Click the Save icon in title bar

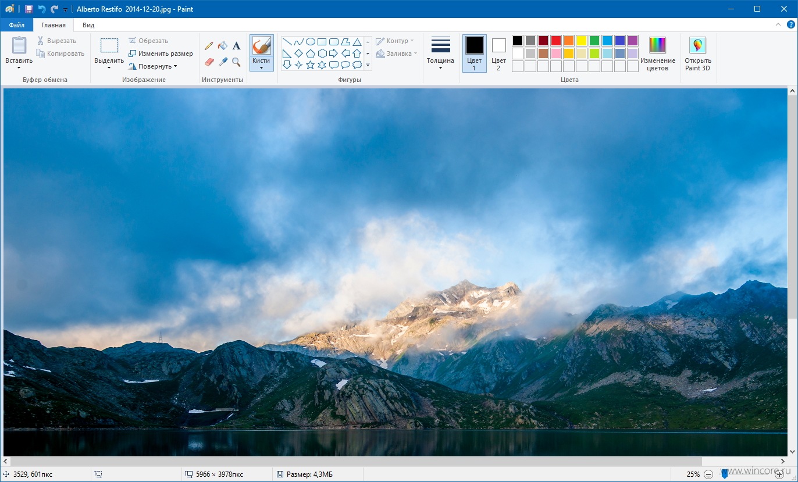click(x=28, y=9)
